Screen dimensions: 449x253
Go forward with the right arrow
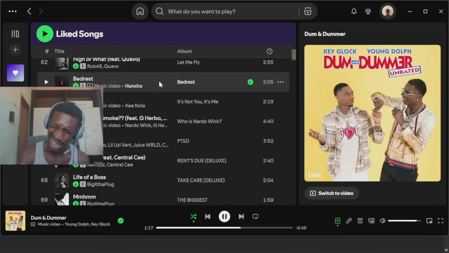41,11
